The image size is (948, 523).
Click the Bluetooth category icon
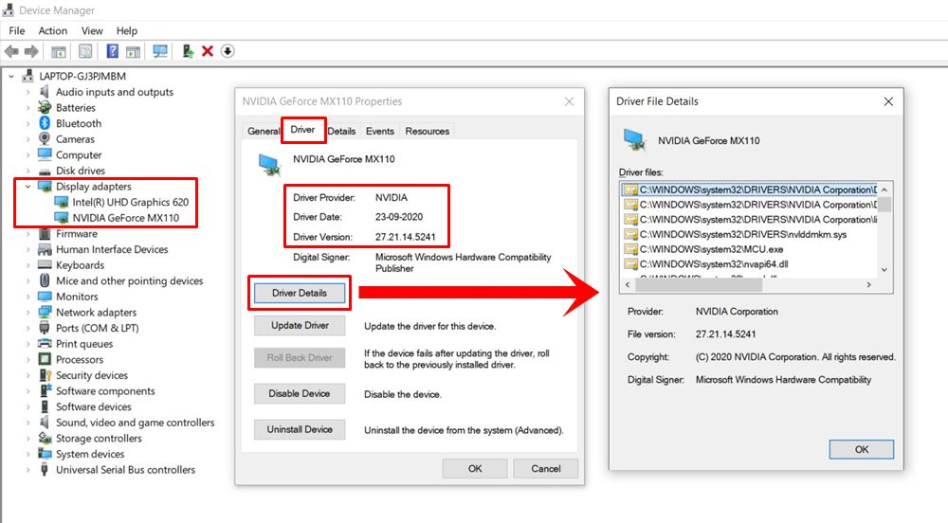click(45, 122)
